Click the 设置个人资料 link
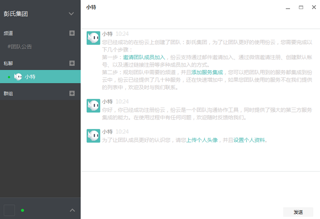 (x=249, y=140)
